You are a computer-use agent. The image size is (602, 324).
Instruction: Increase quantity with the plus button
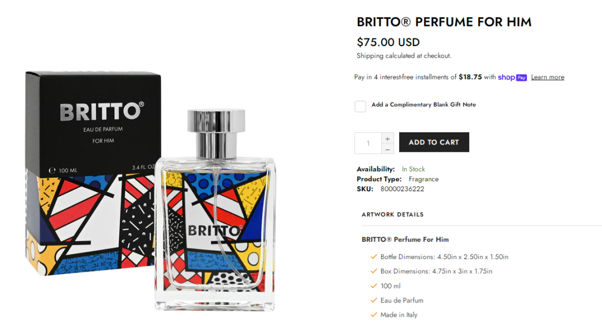[x=387, y=138]
